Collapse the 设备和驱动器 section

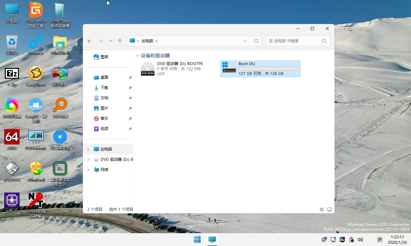(138, 55)
